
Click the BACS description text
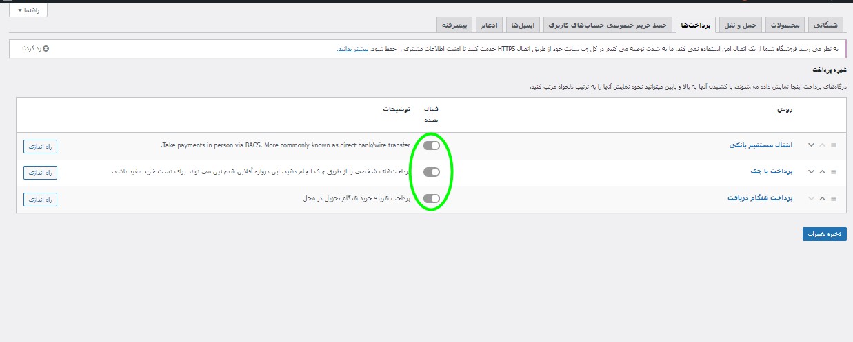point(285,145)
